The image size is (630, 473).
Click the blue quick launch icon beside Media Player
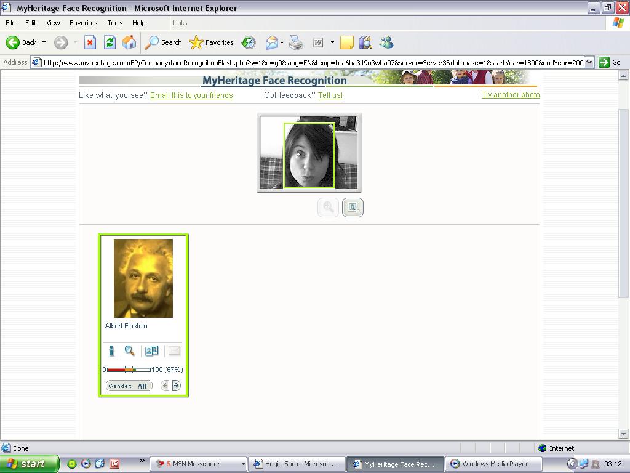(100, 464)
